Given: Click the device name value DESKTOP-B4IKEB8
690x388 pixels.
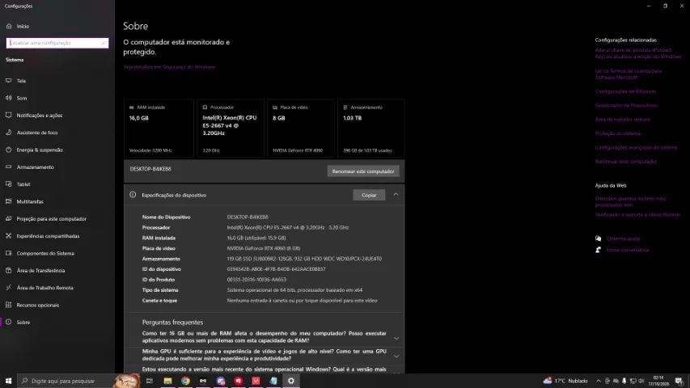Looking at the screenshot, I should pyautogui.click(x=248, y=217).
